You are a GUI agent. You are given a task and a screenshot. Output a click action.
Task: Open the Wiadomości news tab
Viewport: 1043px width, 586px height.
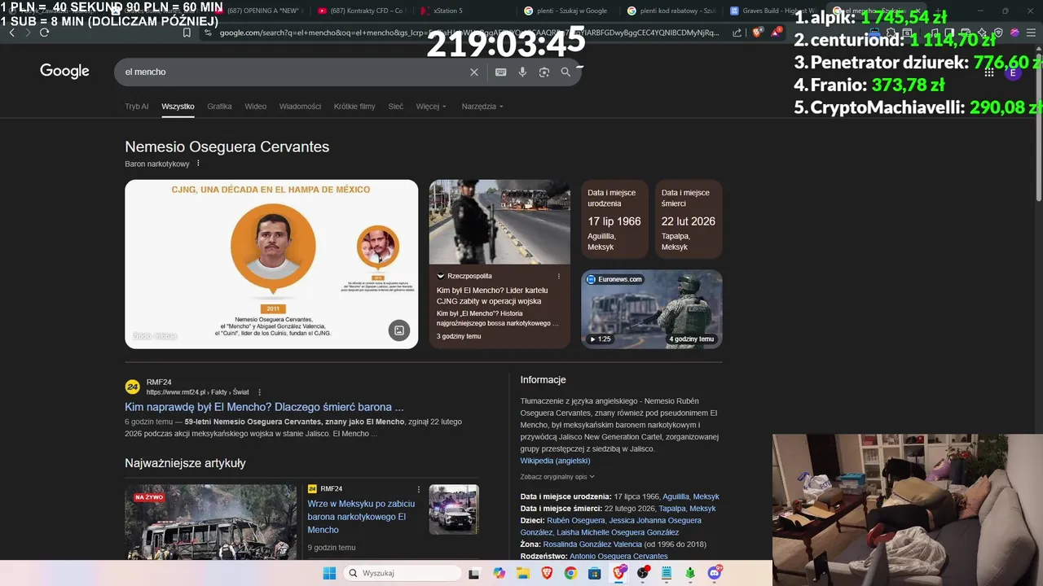(x=300, y=107)
